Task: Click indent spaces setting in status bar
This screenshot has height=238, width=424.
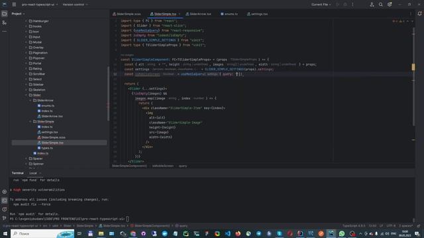Action: (x=406, y=226)
